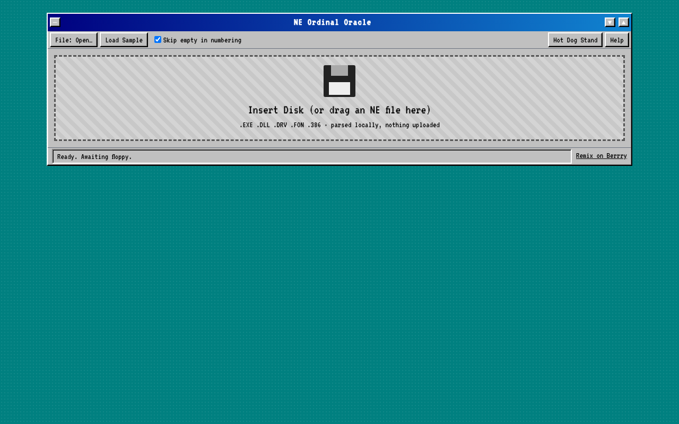Follow the Remix on Berrry link

pyautogui.click(x=602, y=156)
